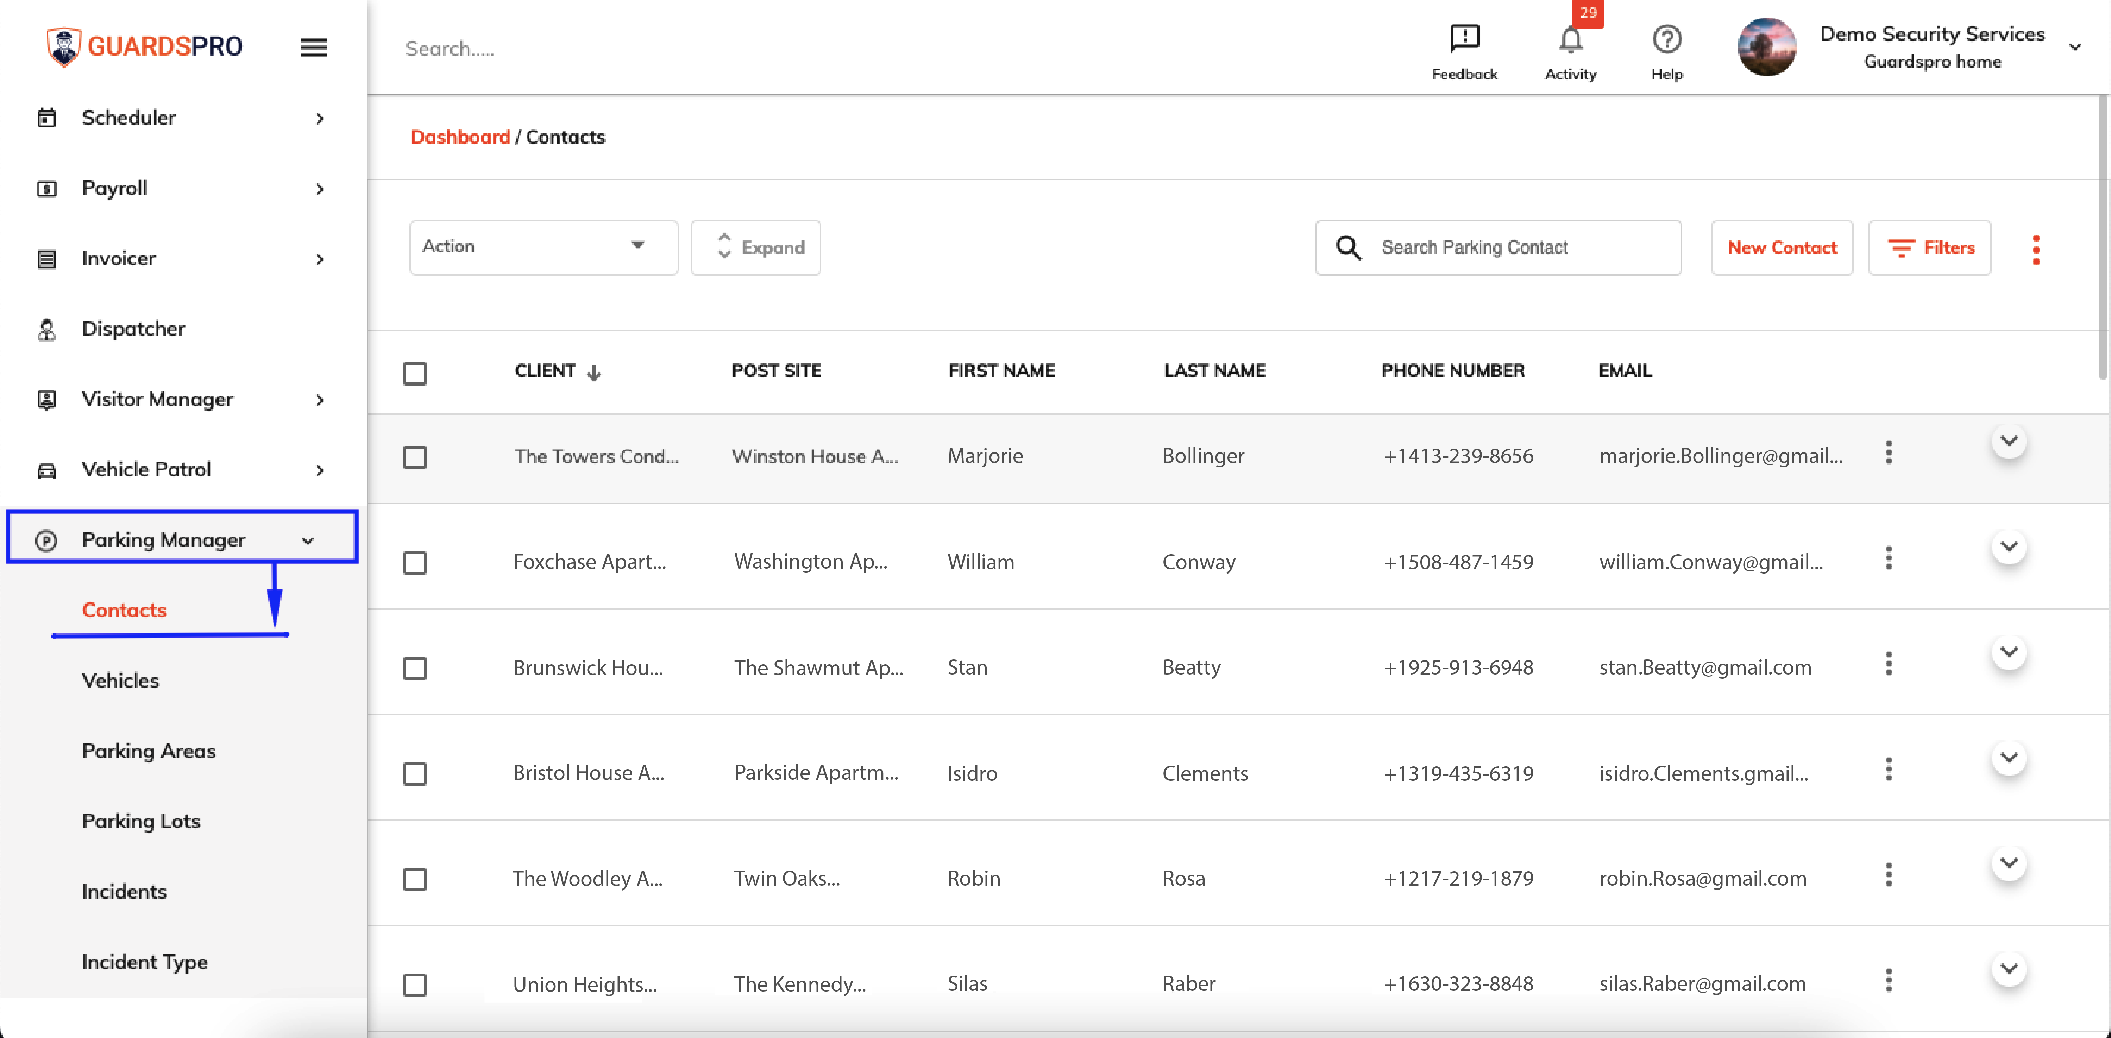
Task: Open row actions for Stan Beatty
Action: 1888,664
